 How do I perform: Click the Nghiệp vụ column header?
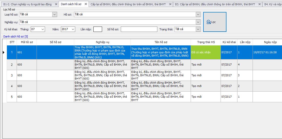pyautogui.click(x=102, y=42)
